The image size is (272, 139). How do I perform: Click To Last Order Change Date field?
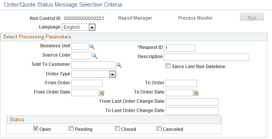(x=192, y=111)
